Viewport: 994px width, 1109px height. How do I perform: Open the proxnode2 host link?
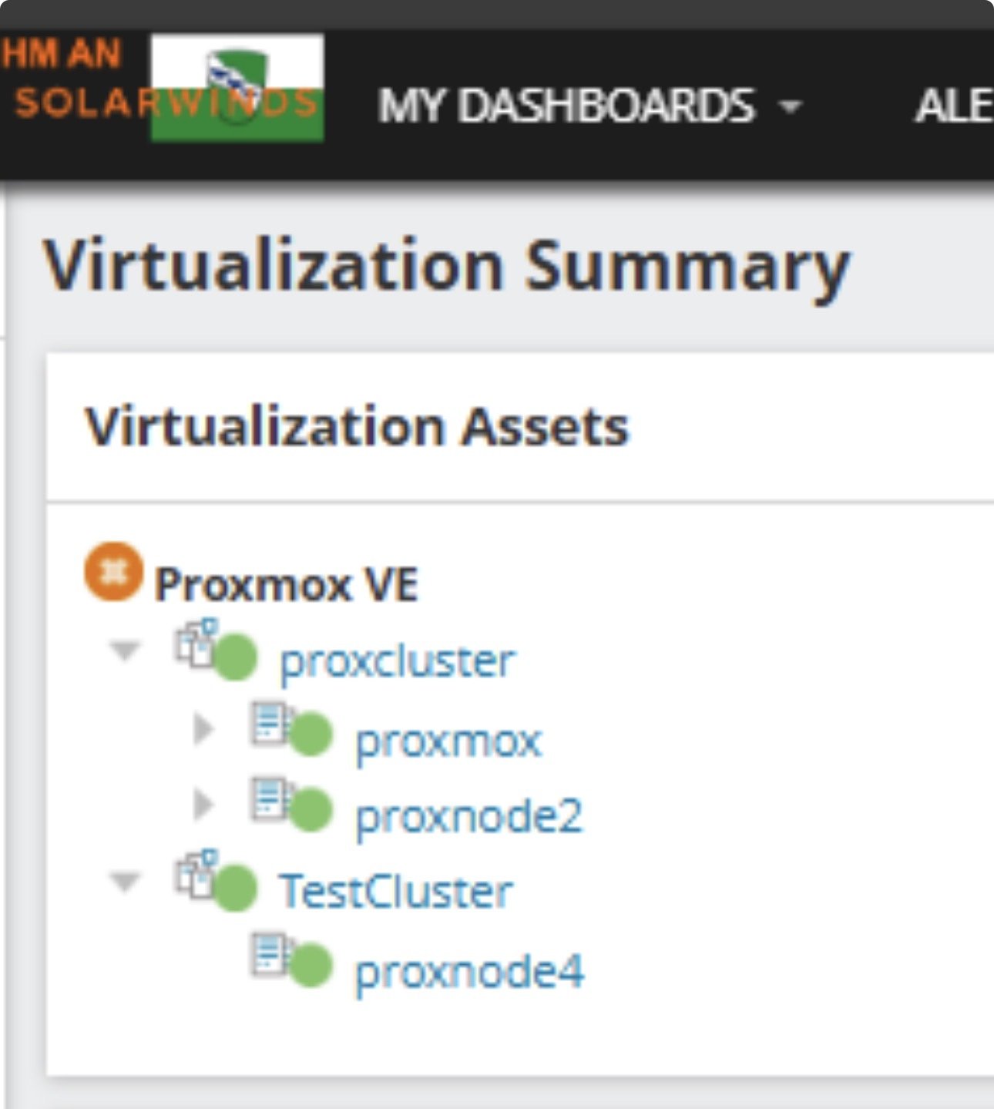tap(468, 816)
